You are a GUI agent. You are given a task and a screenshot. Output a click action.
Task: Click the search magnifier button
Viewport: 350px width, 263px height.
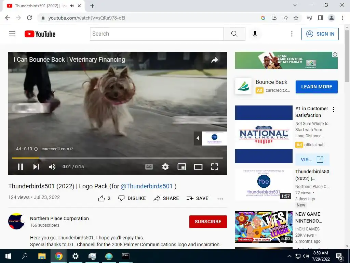[x=234, y=34]
